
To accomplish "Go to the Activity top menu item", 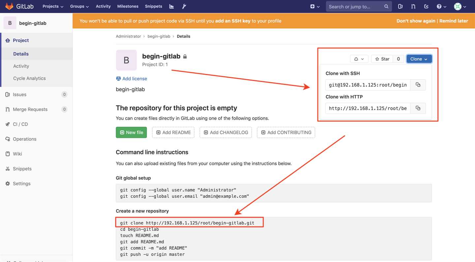I will tap(103, 6).
